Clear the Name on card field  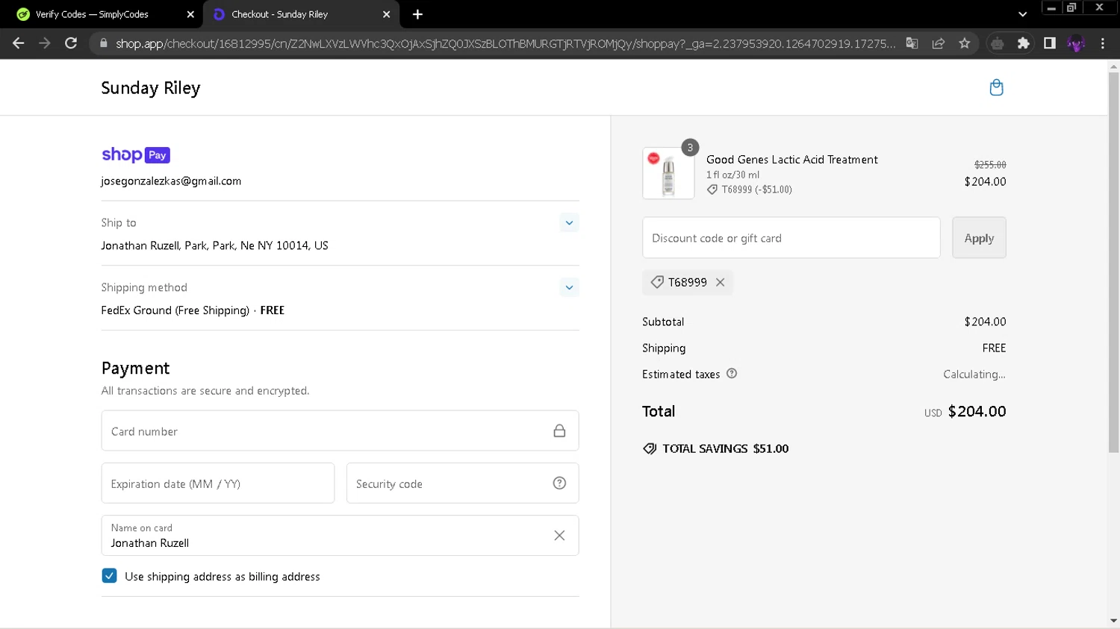[559, 536]
